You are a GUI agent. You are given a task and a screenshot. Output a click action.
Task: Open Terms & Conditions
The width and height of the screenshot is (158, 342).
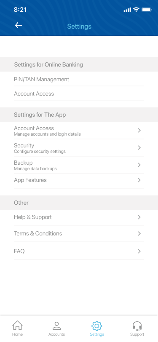79,233
